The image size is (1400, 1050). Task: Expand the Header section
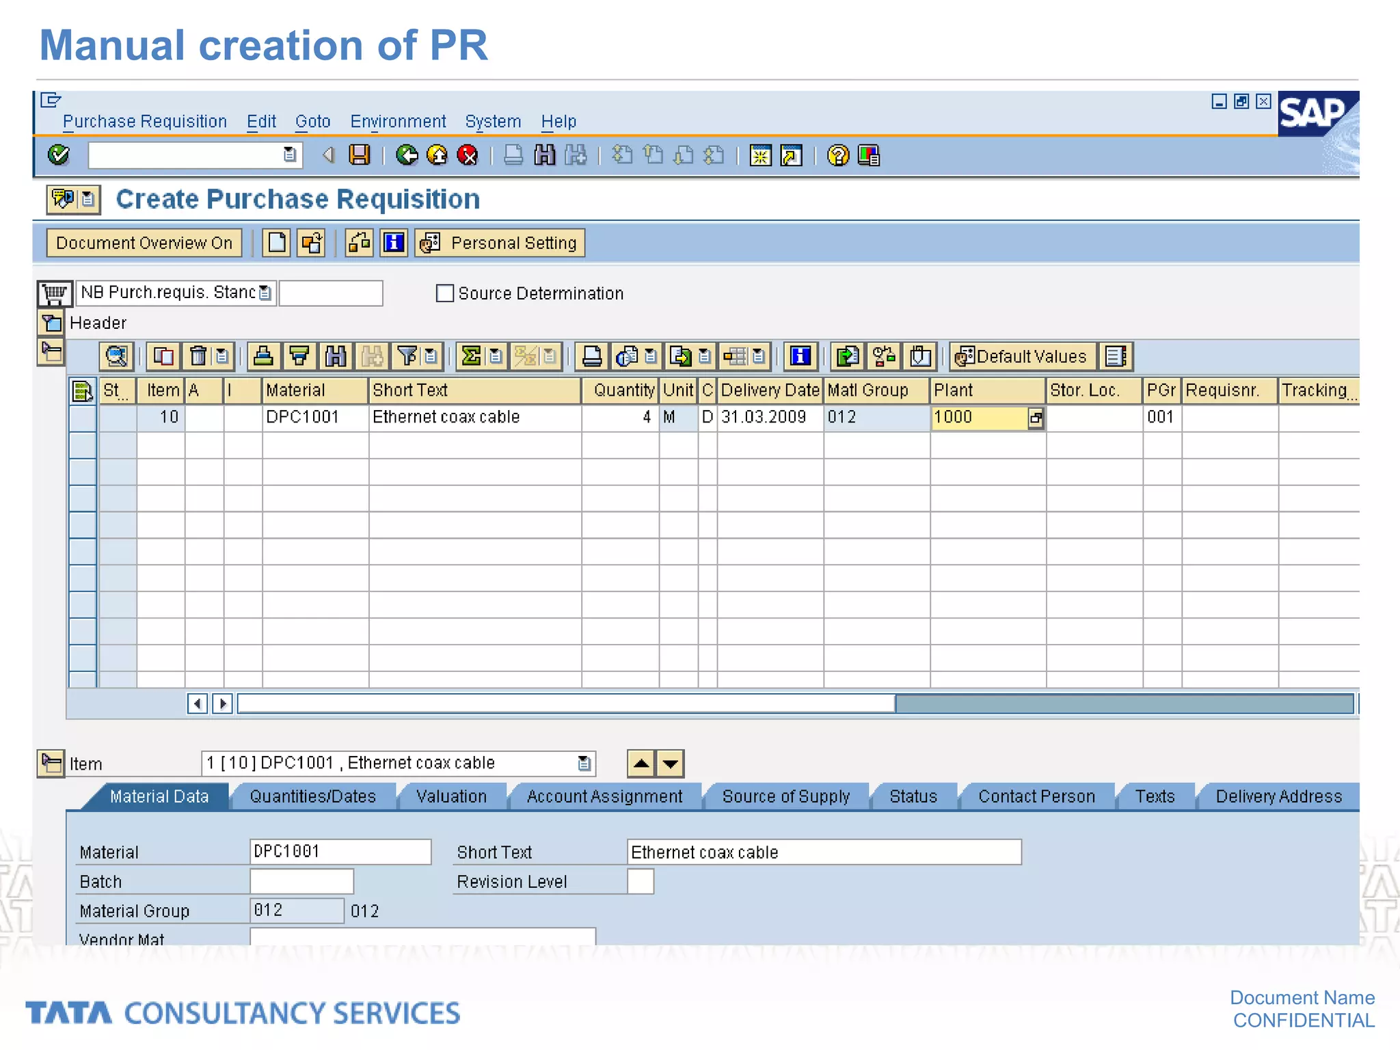click(51, 323)
